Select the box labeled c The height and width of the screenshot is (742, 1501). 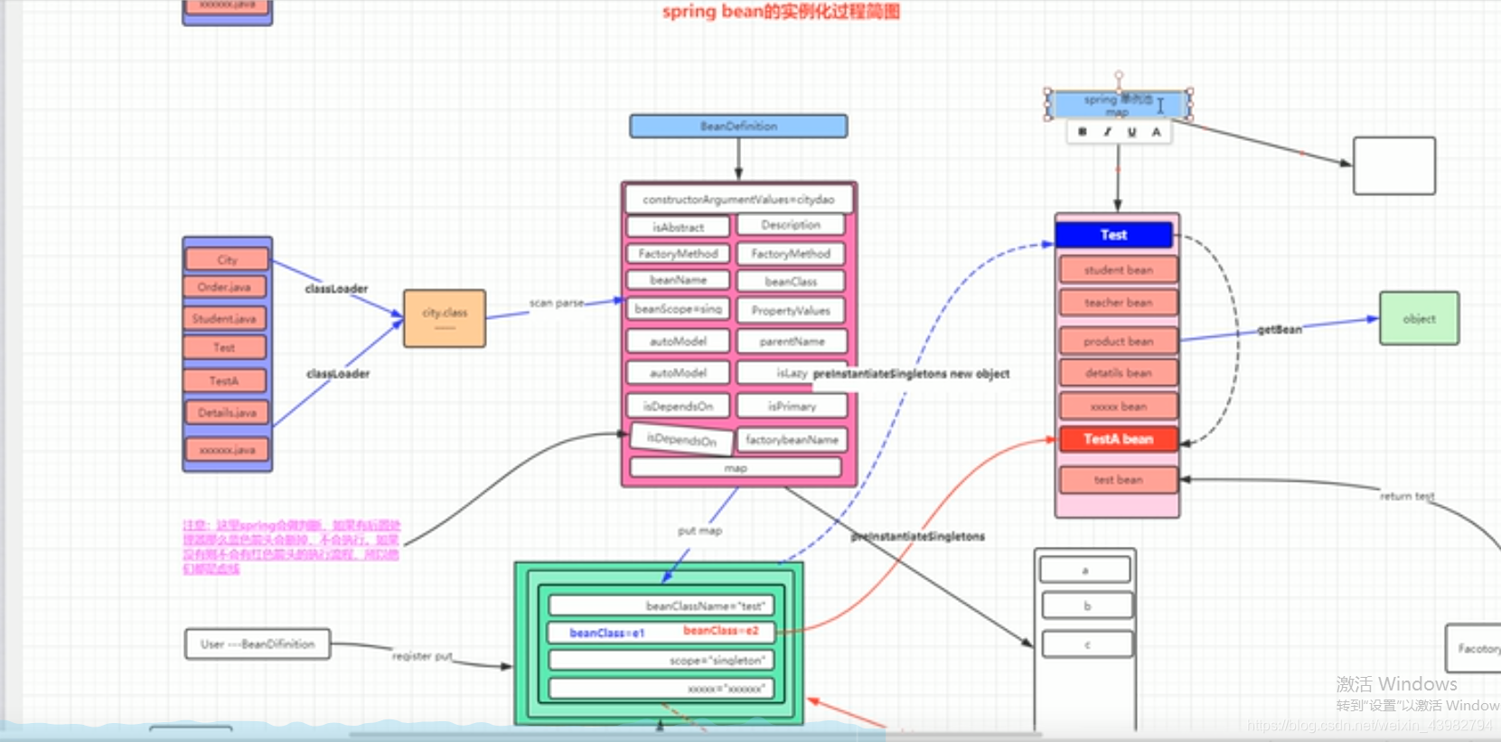click(1087, 644)
